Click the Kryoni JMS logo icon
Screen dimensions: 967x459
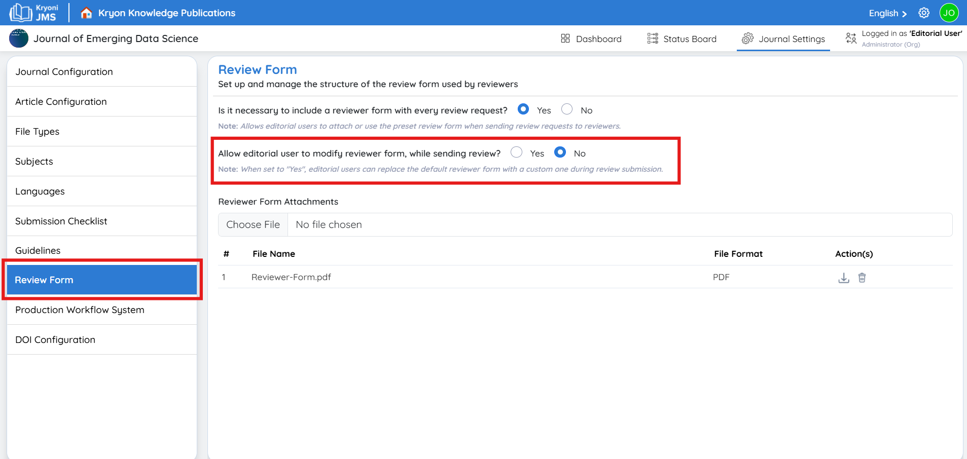click(x=21, y=13)
